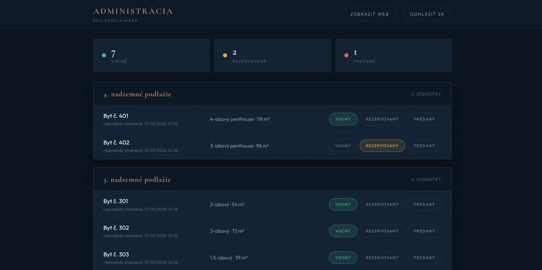
Task: Click the Administrácia header title
Action: (133, 11)
